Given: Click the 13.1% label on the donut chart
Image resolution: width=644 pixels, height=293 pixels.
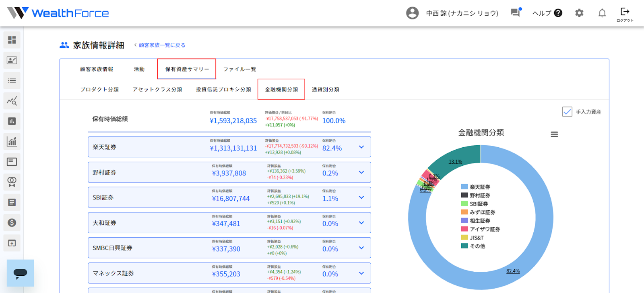Looking at the screenshot, I should coord(455,162).
